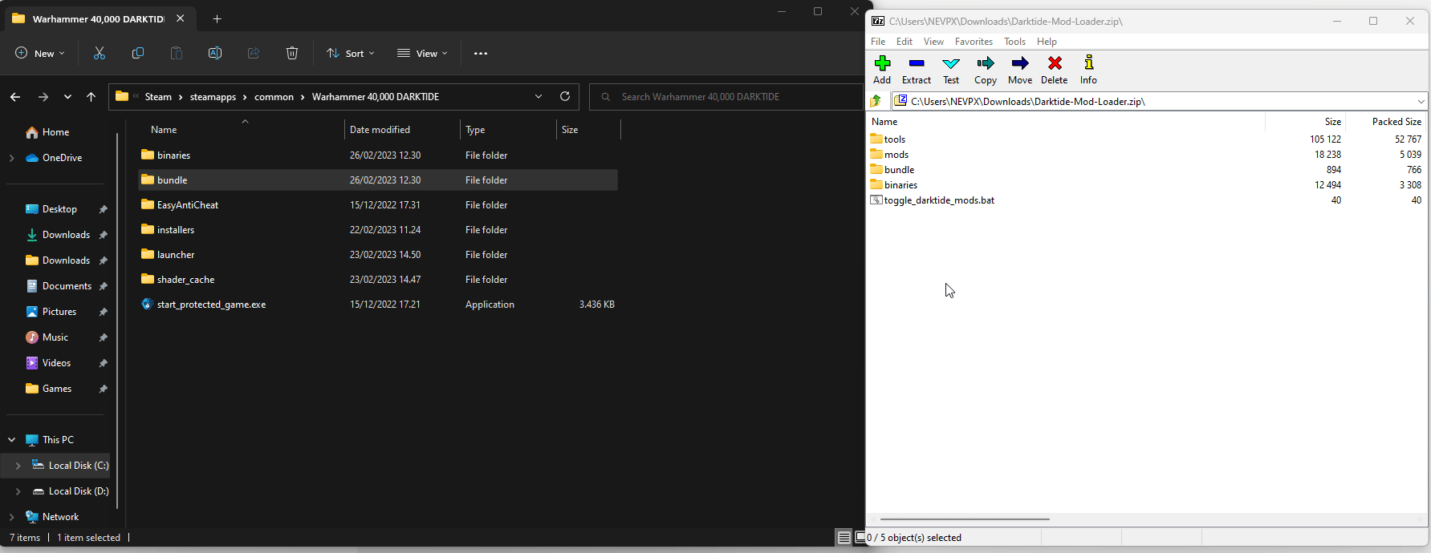The height and width of the screenshot is (553, 1431).
Task: Click the Search Warhammer 40,000 DARKTIDE field
Action: tap(726, 96)
